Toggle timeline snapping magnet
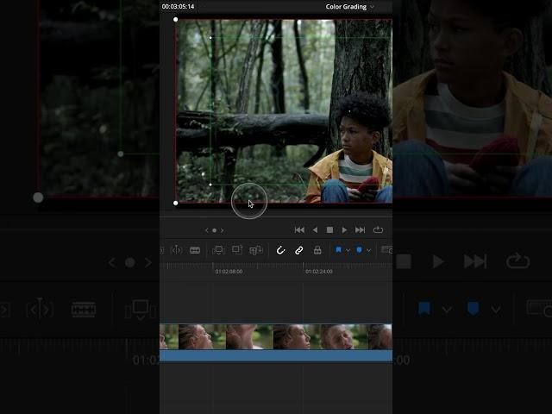The height and width of the screenshot is (414, 552). [280, 250]
